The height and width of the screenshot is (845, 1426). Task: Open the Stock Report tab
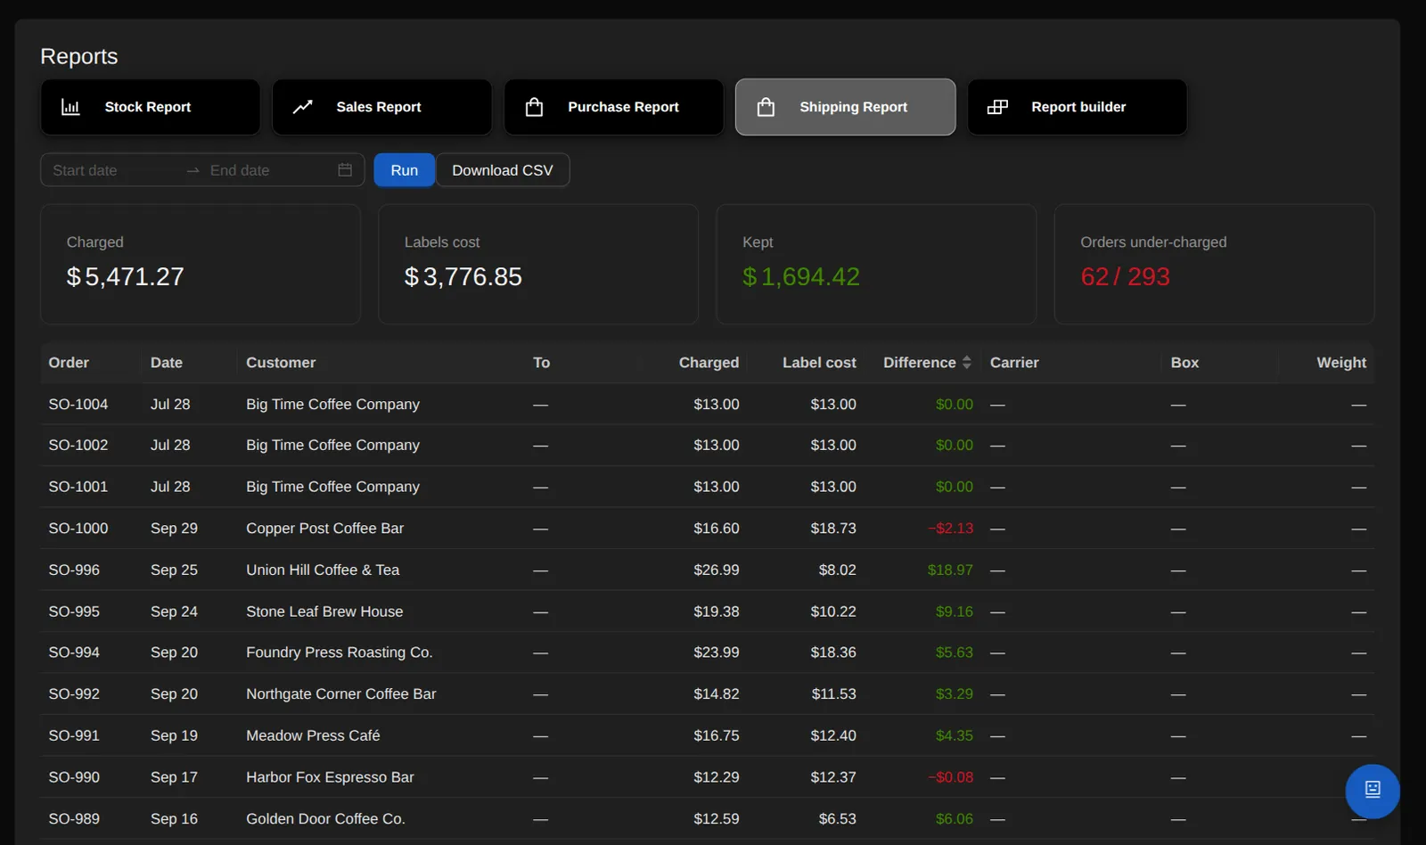[151, 107]
